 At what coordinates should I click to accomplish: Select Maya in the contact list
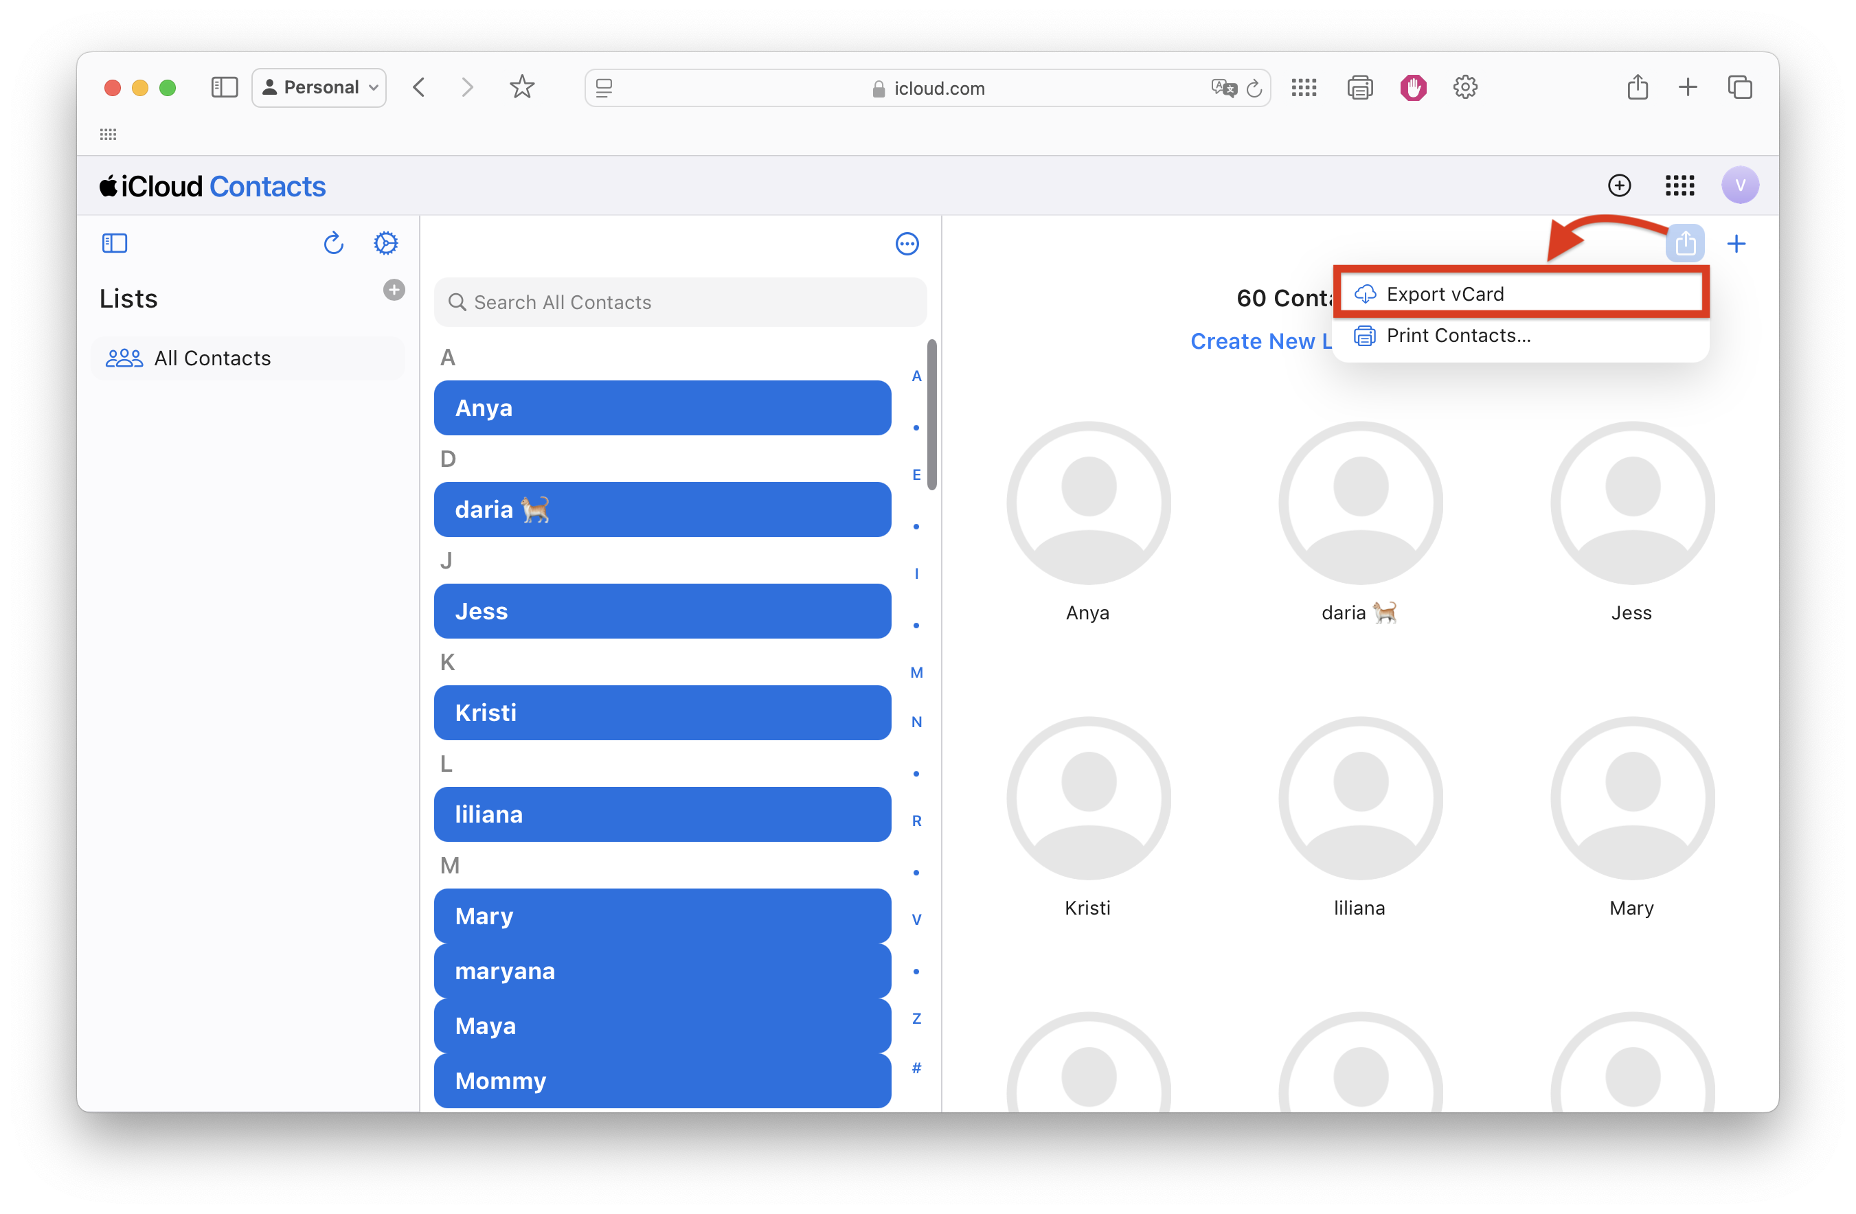tap(662, 1026)
